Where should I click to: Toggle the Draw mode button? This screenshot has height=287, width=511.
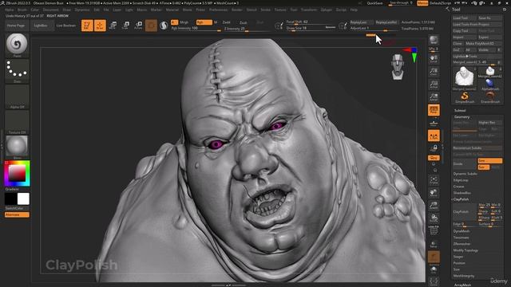pos(100,26)
